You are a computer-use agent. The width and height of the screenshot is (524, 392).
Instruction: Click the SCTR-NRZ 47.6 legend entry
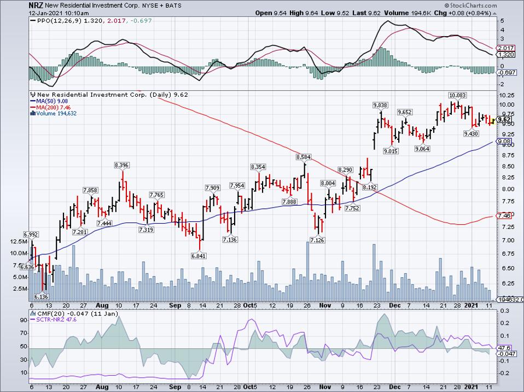pyautogui.click(x=53, y=319)
